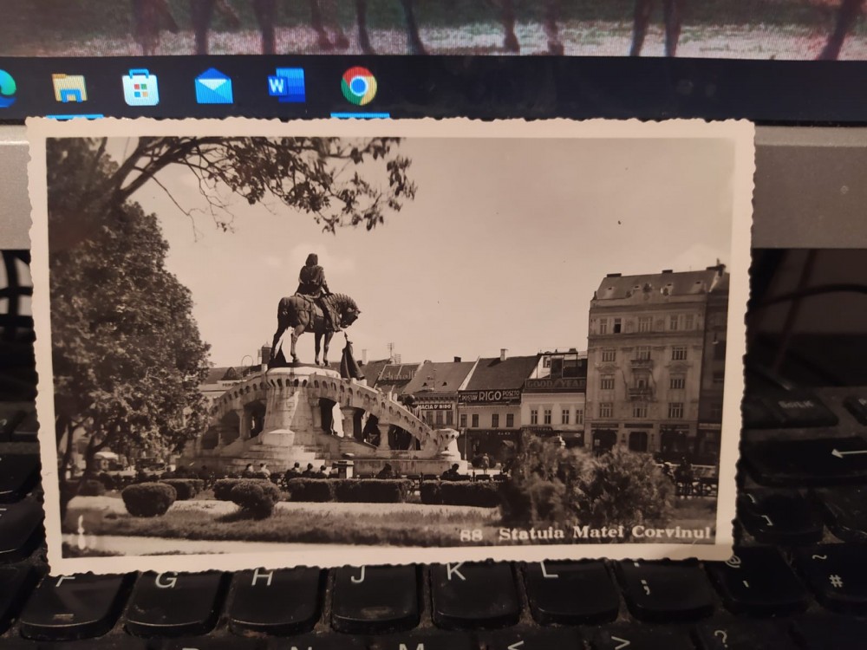
Task: Click the horseman statue in the postcard
Action: [x=314, y=308]
